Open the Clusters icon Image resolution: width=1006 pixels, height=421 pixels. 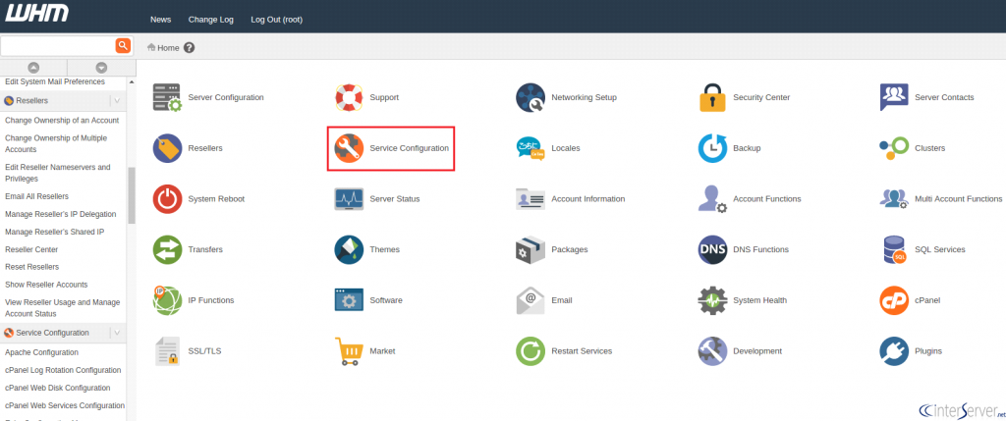894,148
